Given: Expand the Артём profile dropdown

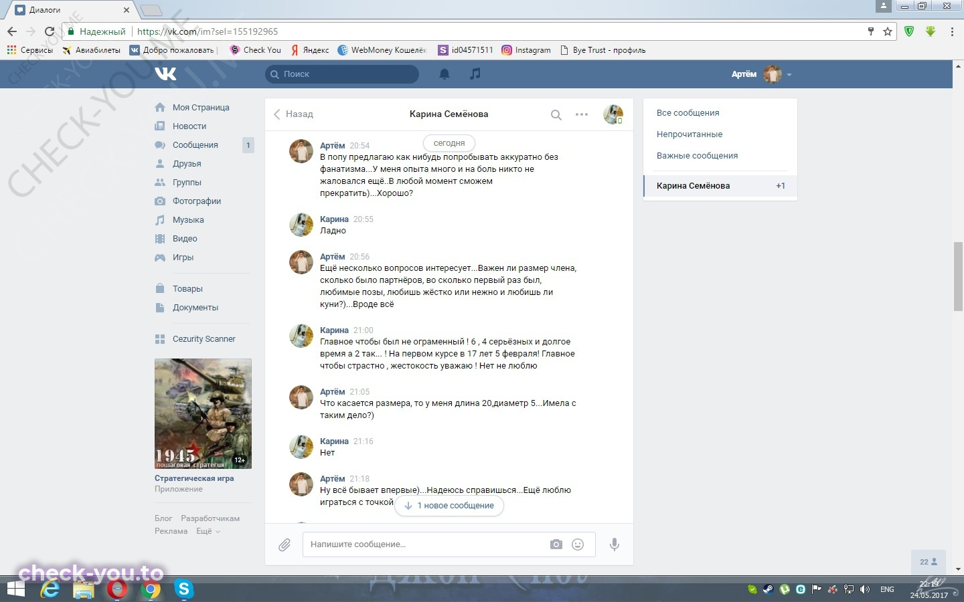Looking at the screenshot, I should pos(762,74).
